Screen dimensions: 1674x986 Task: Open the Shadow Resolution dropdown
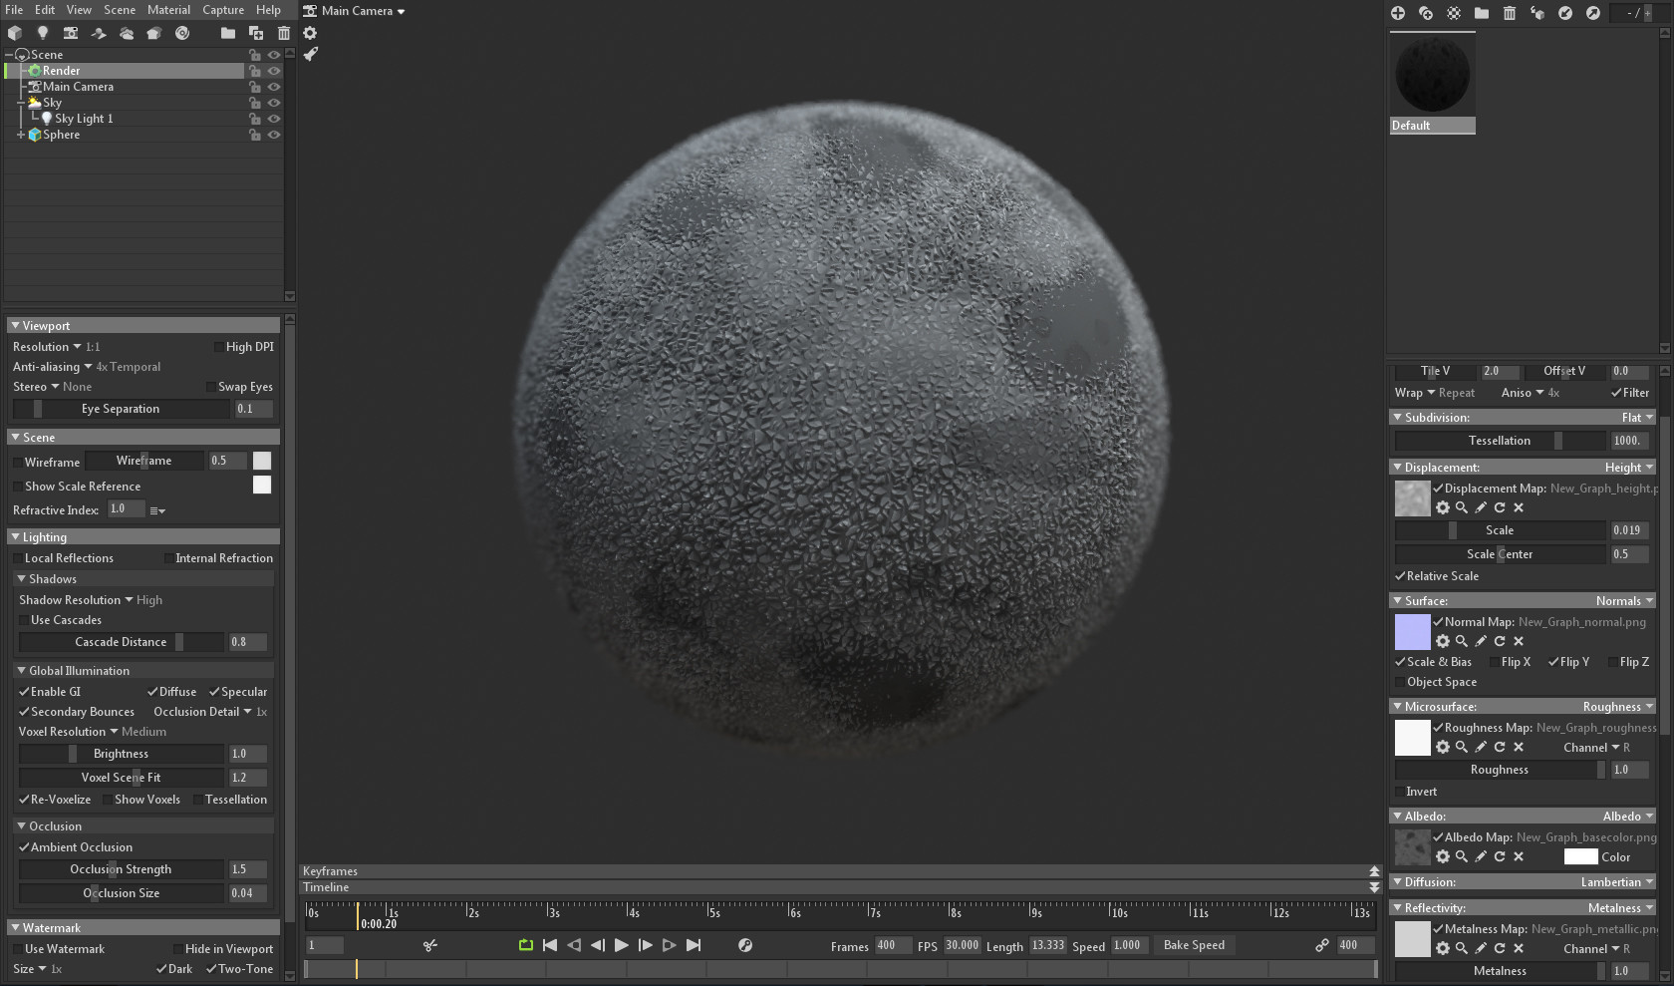point(131,599)
